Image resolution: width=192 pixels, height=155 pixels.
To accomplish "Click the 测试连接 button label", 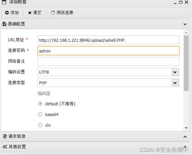I will click(65, 13).
